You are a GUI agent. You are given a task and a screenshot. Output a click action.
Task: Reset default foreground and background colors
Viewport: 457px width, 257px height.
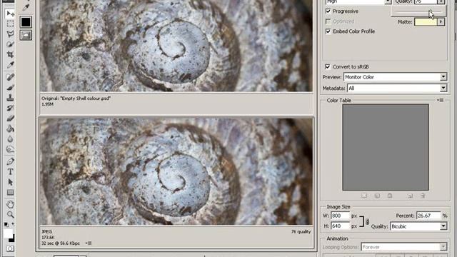click(6, 224)
